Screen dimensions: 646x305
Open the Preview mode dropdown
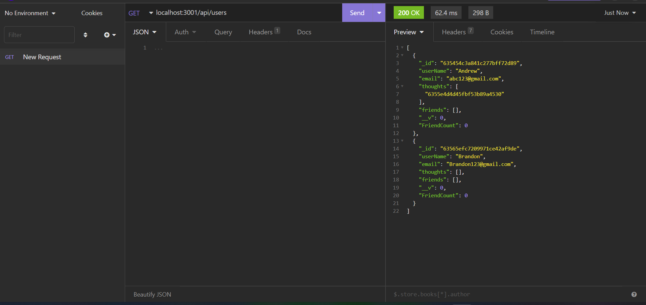[408, 32]
